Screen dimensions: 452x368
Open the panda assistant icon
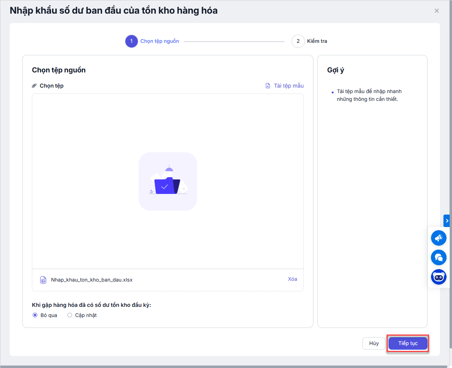click(439, 277)
